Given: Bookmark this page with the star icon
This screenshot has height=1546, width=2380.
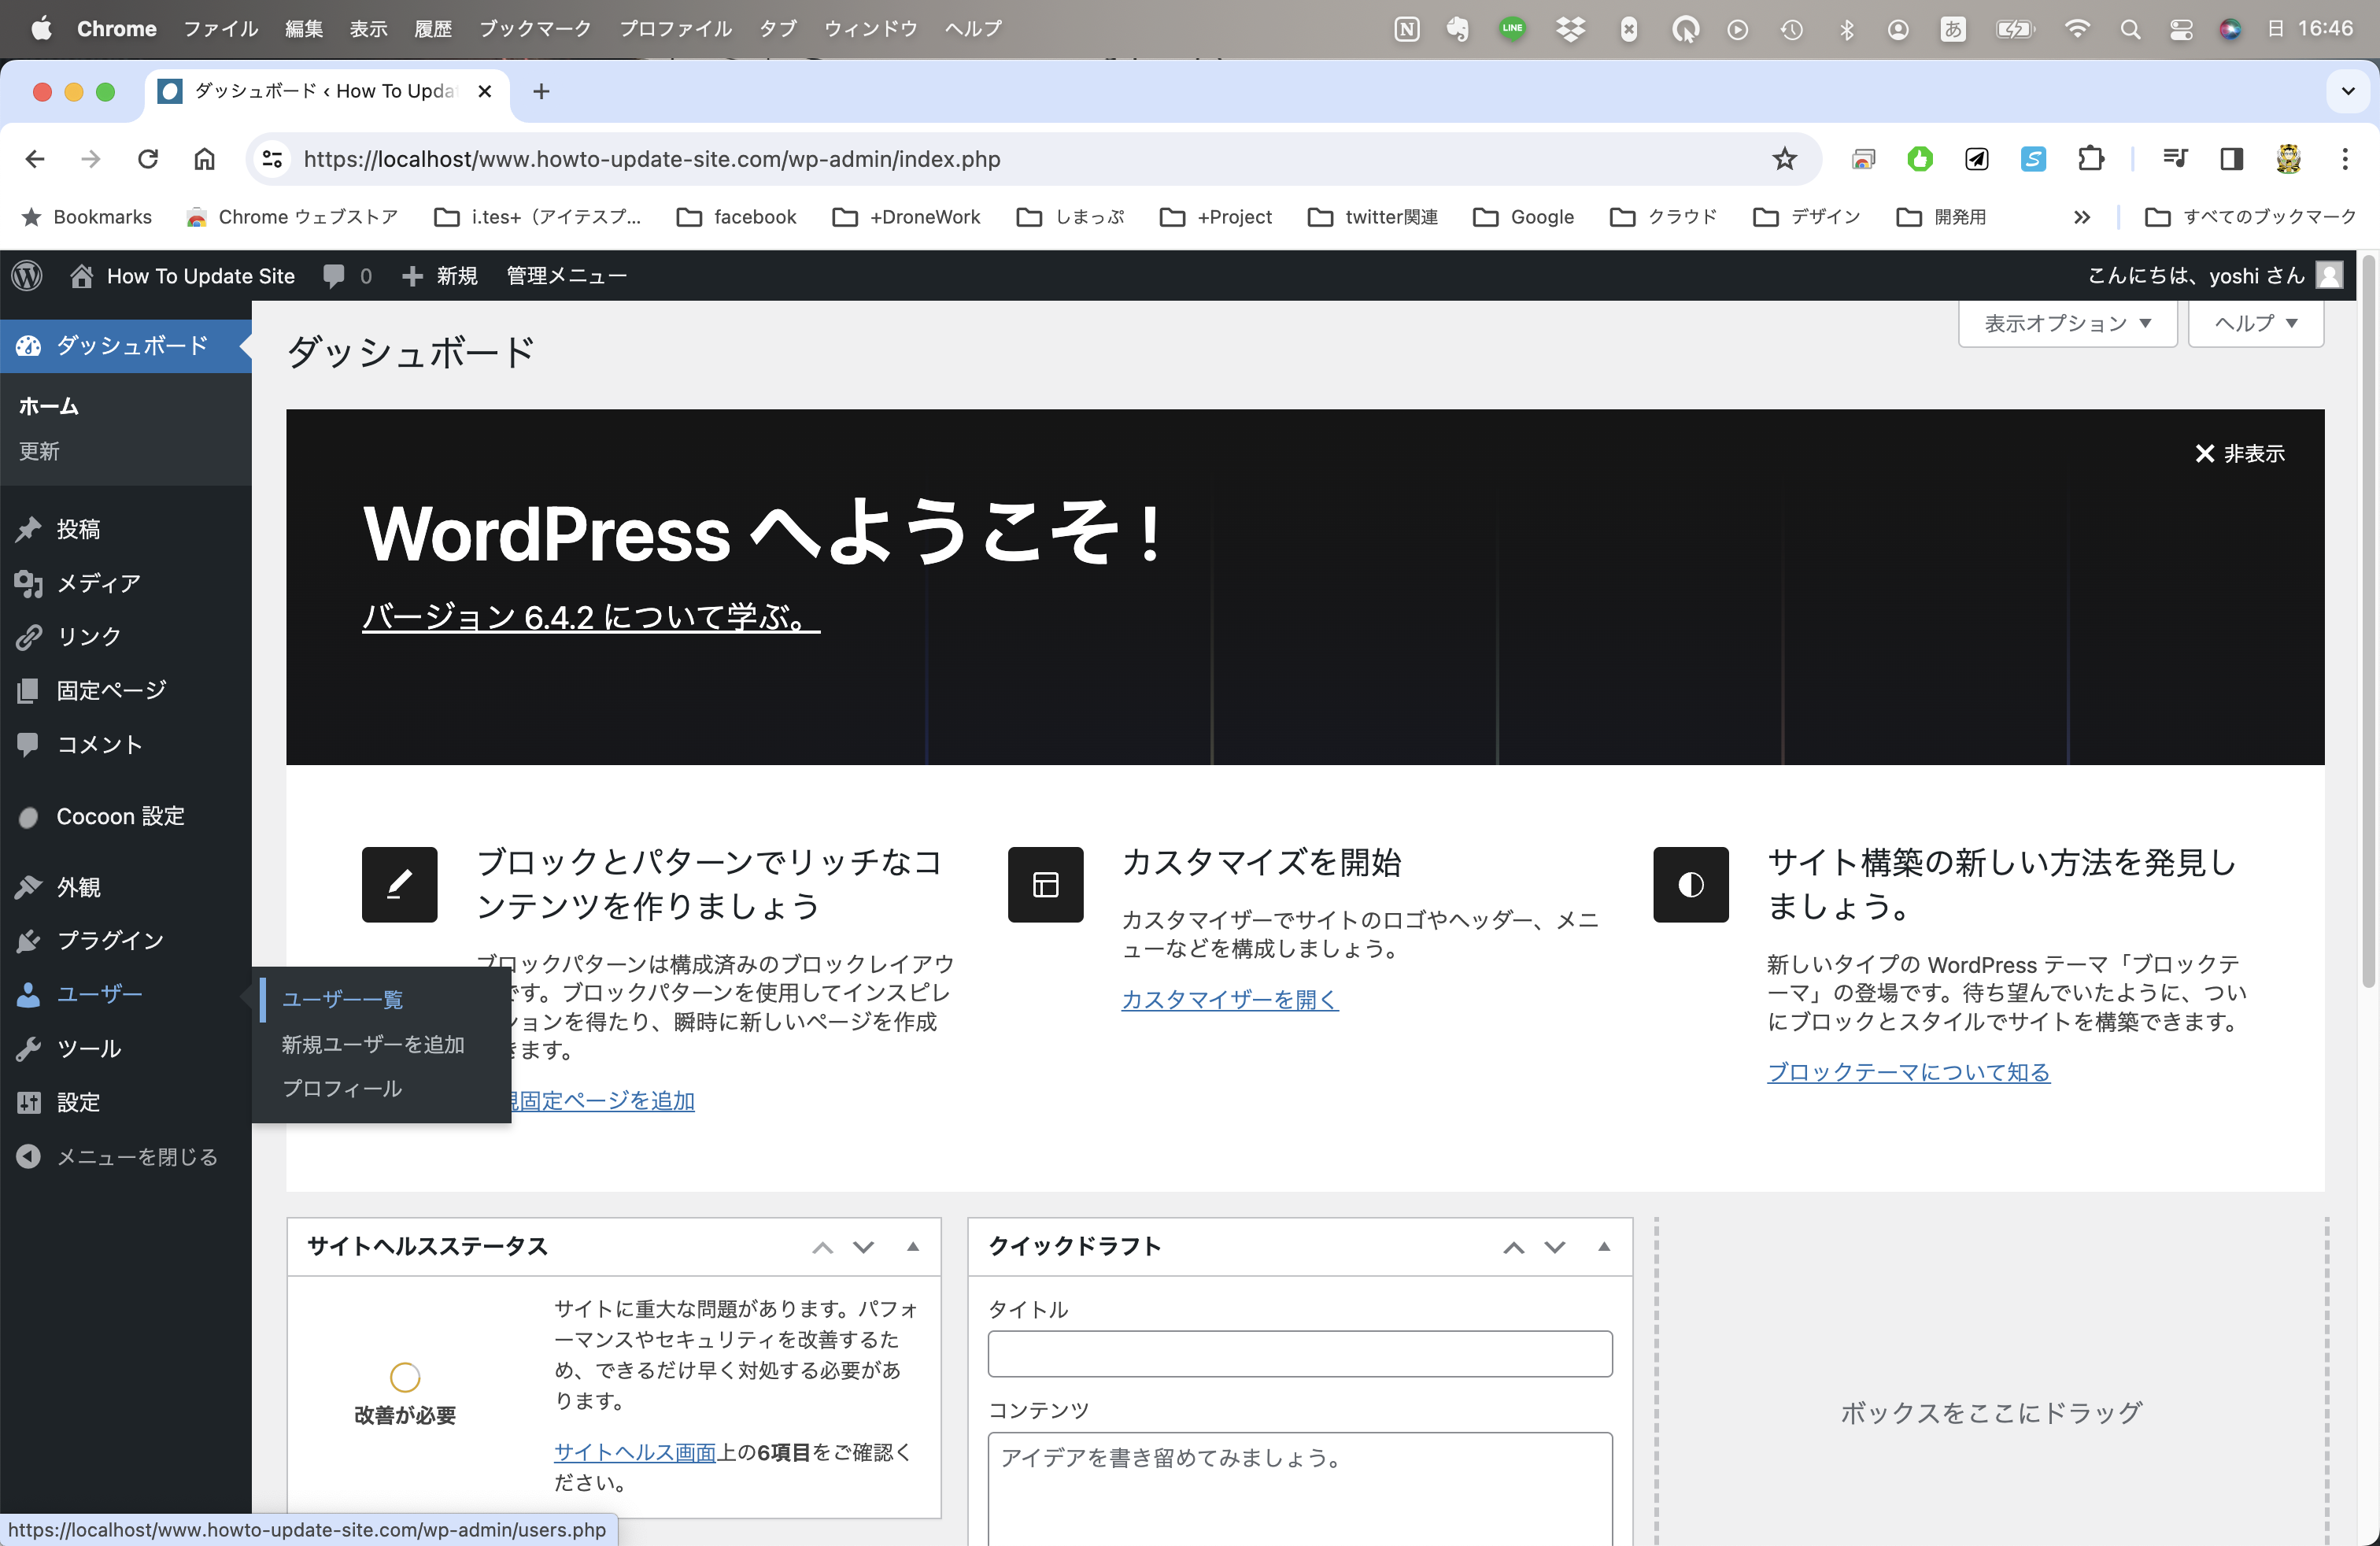Looking at the screenshot, I should pos(1784,159).
